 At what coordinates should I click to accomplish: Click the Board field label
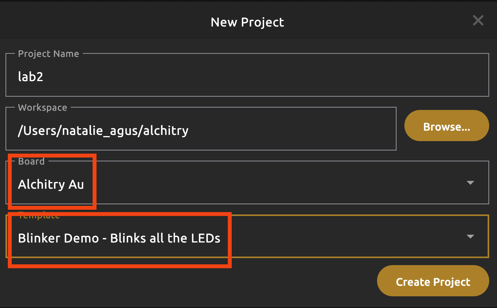(31, 161)
